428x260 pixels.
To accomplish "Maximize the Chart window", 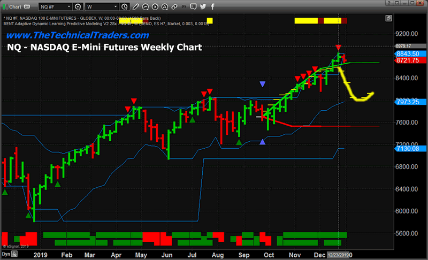I will [412, 3].
